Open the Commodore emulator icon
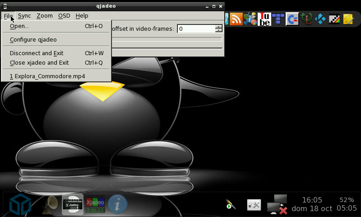 pyautogui.click(x=292, y=19)
